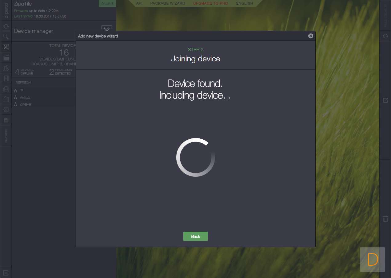
Task: Click the trash bin icon in right sidebar
Action: coord(385,218)
